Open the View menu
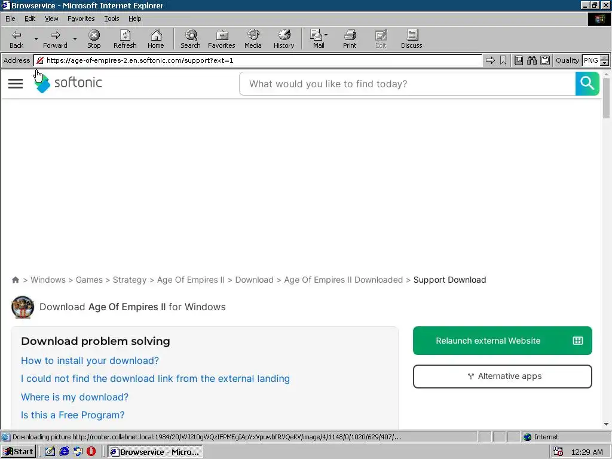The height and width of the screenshot is (459, 612). pos(51,19)
